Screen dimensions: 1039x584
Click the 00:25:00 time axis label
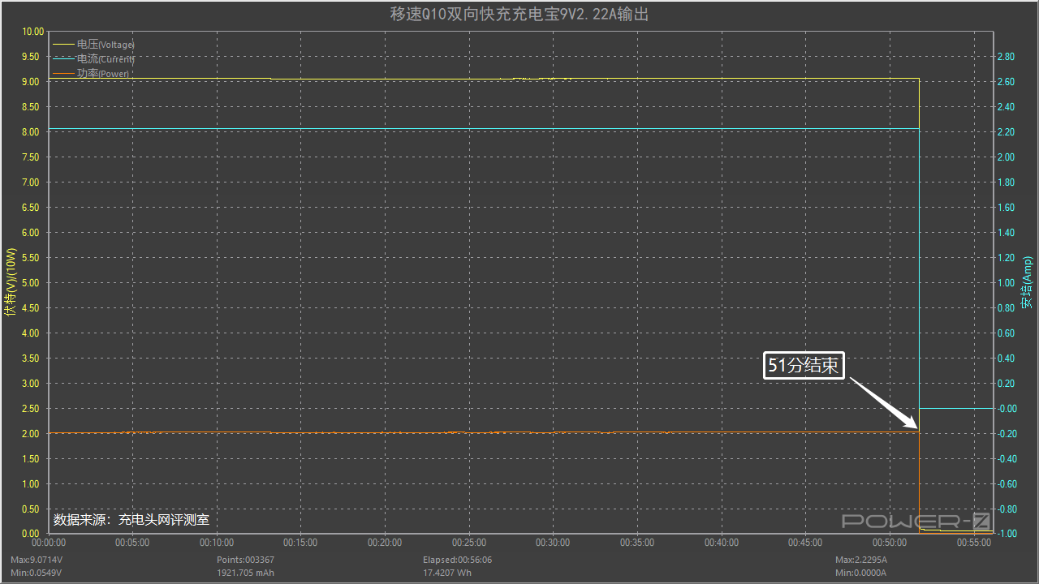pos(469,543)
